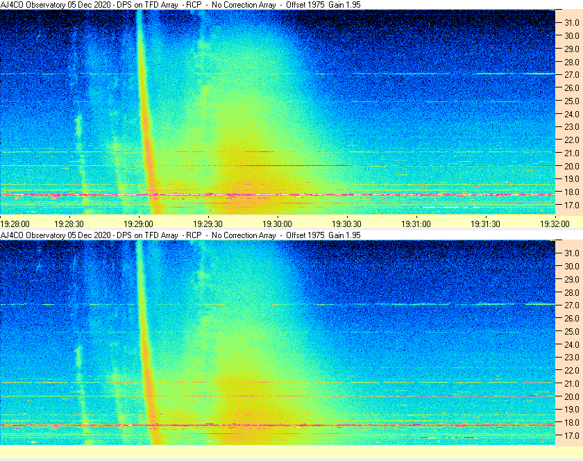Click 24.0 MHz label on upper spectrogram

(572, 115)
